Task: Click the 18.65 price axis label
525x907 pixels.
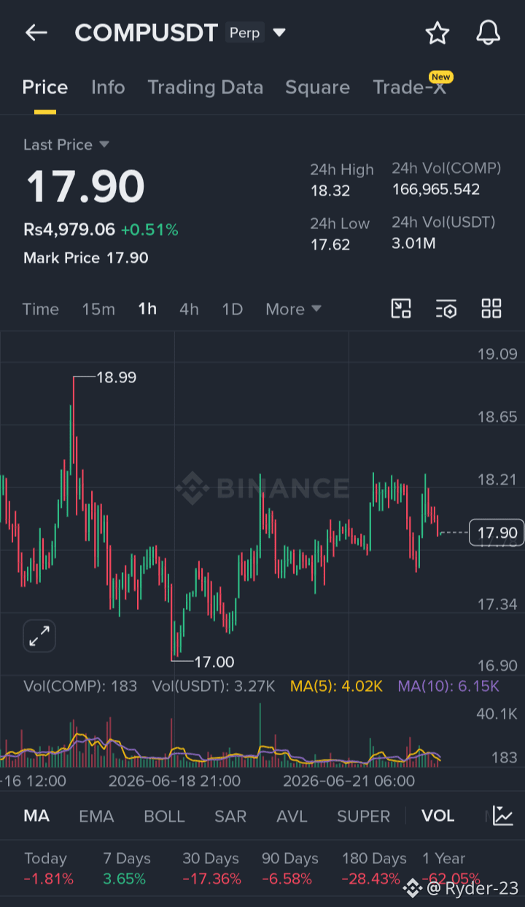Action: tap(497, 417)
